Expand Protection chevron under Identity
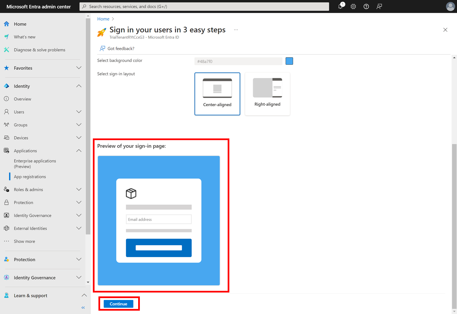The width and height of the screenshot is (457, 314). click(79, 202)
